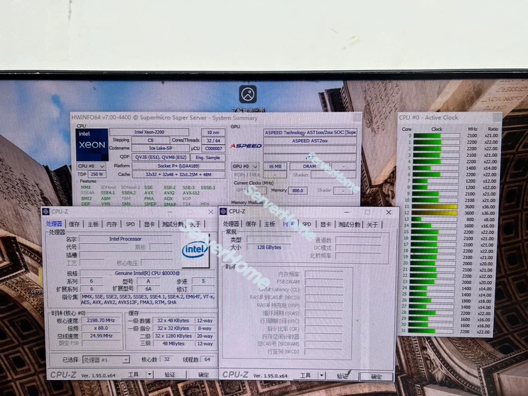Close the CPU #0 Active Clock window

point(497,117)
